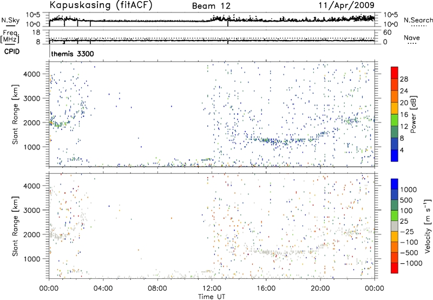
Task: Click the '16:00' time tick label
Action: pyautogui.click(x=266, y=289)
